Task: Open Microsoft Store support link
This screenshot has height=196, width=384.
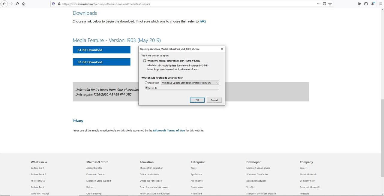Action: point(99,181)
